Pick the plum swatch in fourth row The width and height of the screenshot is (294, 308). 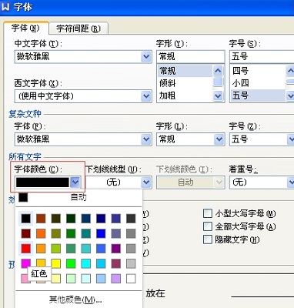(x=116, y=263)
